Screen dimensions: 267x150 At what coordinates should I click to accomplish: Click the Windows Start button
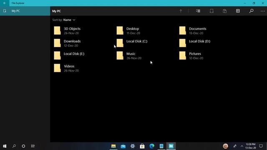(5, 146)
